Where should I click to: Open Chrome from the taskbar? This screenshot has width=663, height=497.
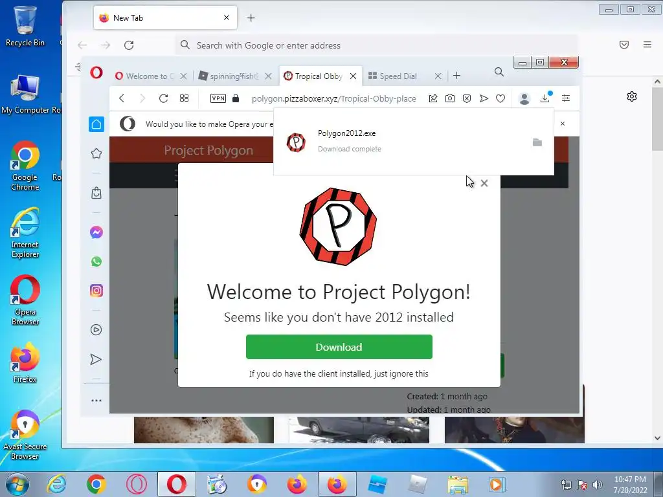click(96, 484)
